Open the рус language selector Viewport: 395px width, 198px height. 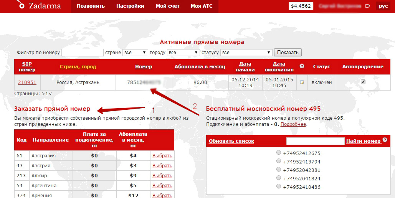tap(383, 6)
